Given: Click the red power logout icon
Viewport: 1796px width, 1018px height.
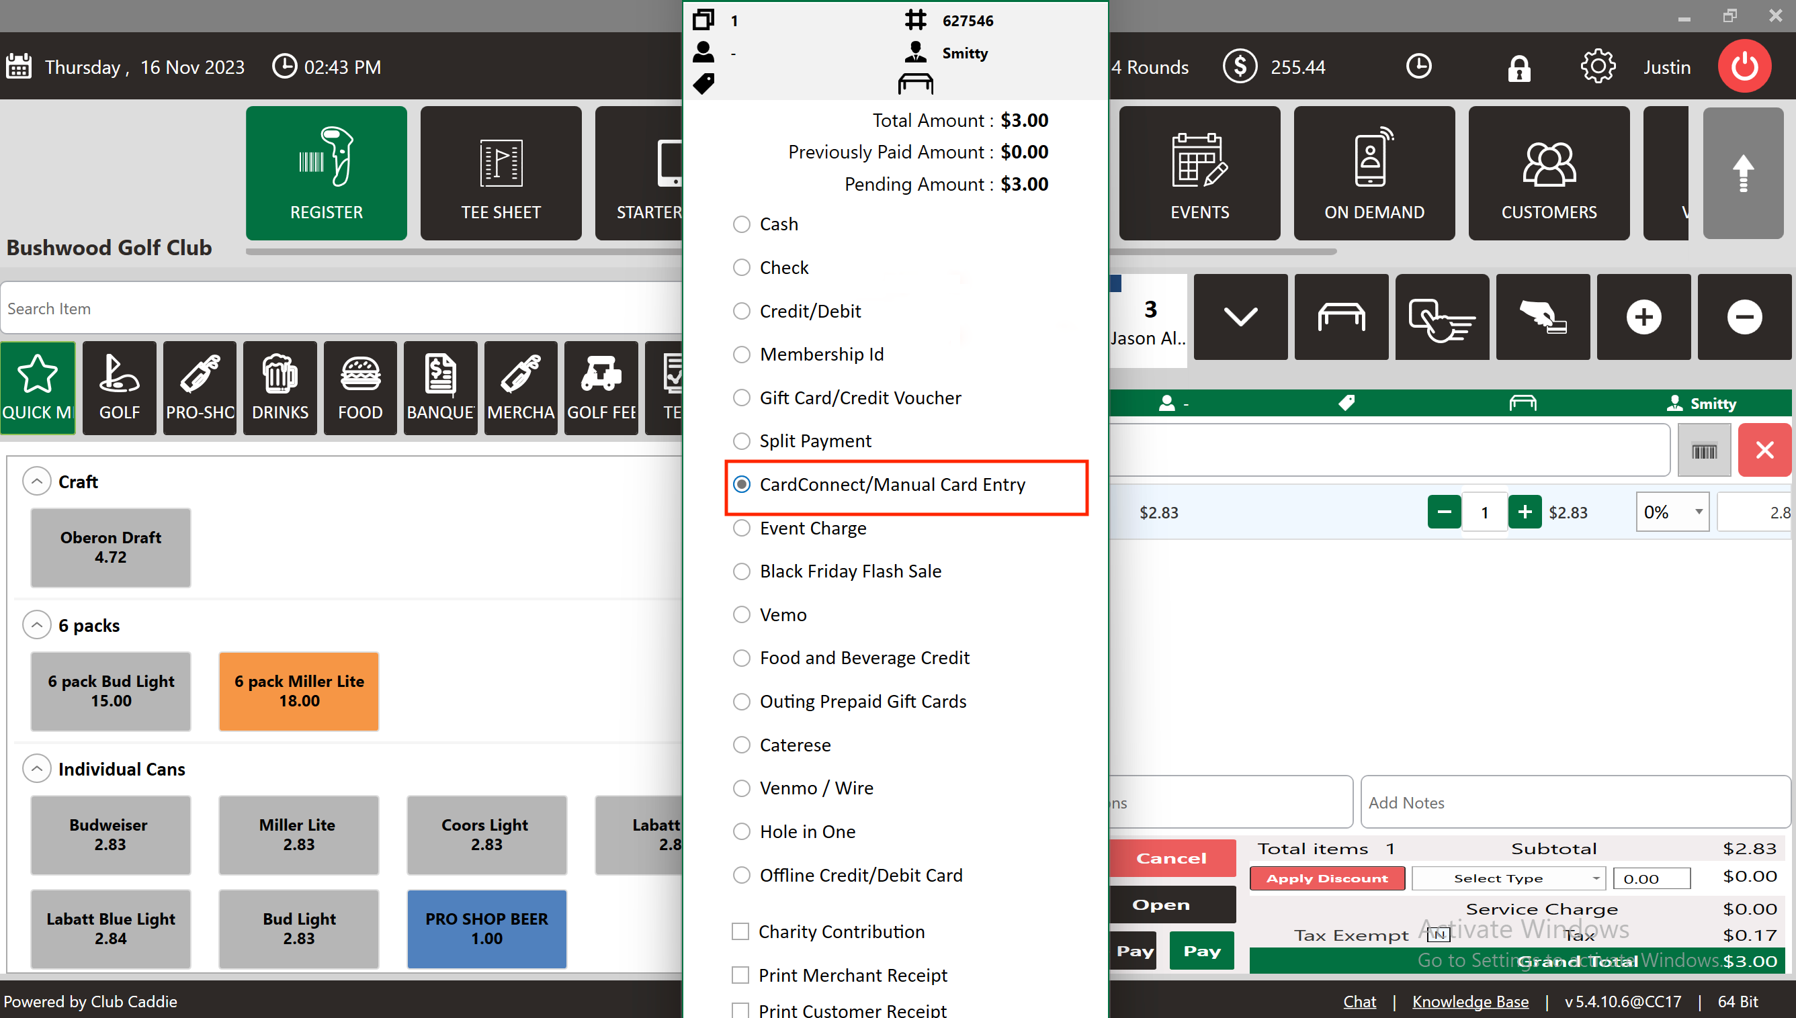Looking at the screenshot, I should coord(1744,66).
